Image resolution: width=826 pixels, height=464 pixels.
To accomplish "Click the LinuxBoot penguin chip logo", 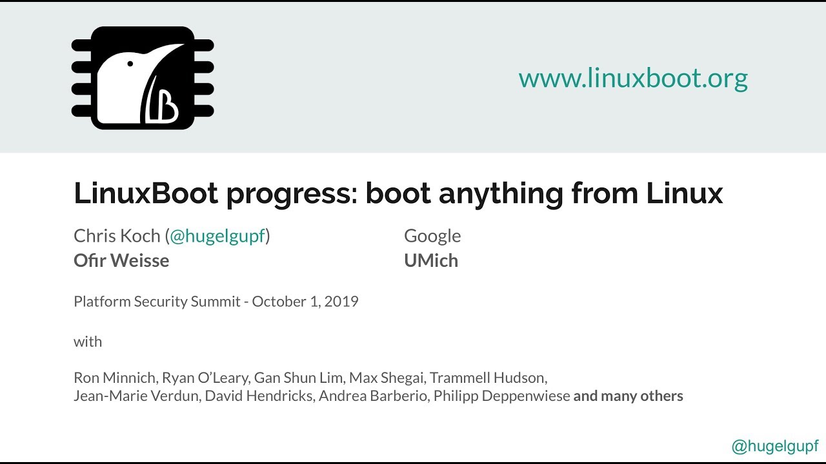I will click(x=143, y=78).
